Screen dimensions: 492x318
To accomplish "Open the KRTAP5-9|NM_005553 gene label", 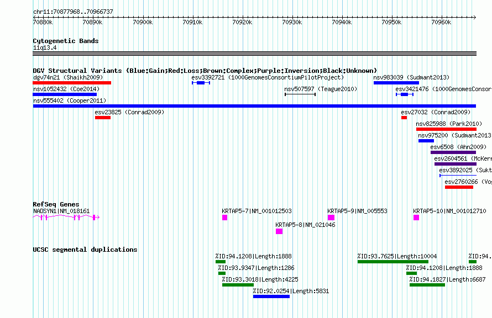I will tap(357, 211).
